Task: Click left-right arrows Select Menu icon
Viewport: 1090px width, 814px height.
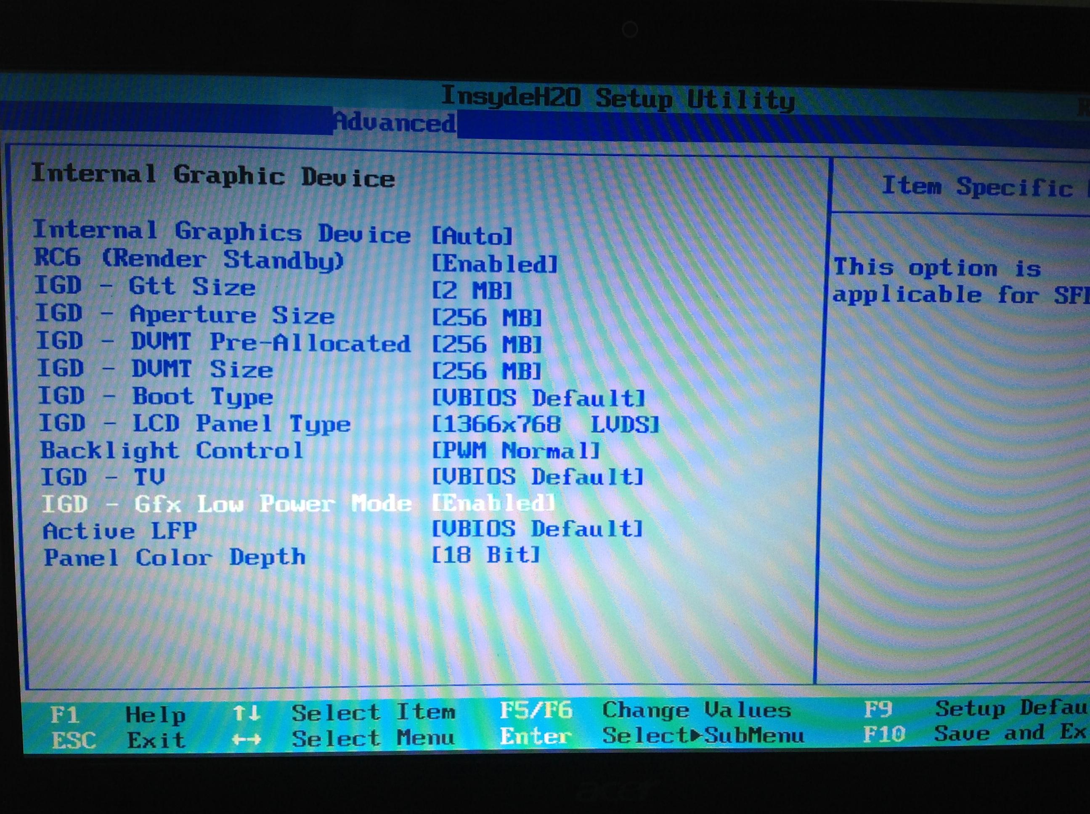Action: click(x=247, y=739)
